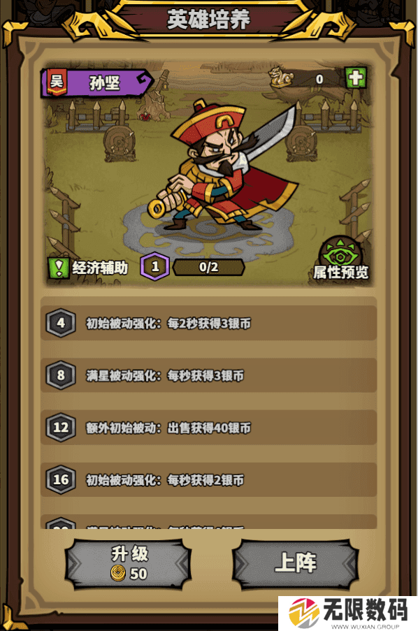Tap the purple level 1 hexagon badge
The width and height of the screenshot is (418, 631).
[x=155, y=266]
